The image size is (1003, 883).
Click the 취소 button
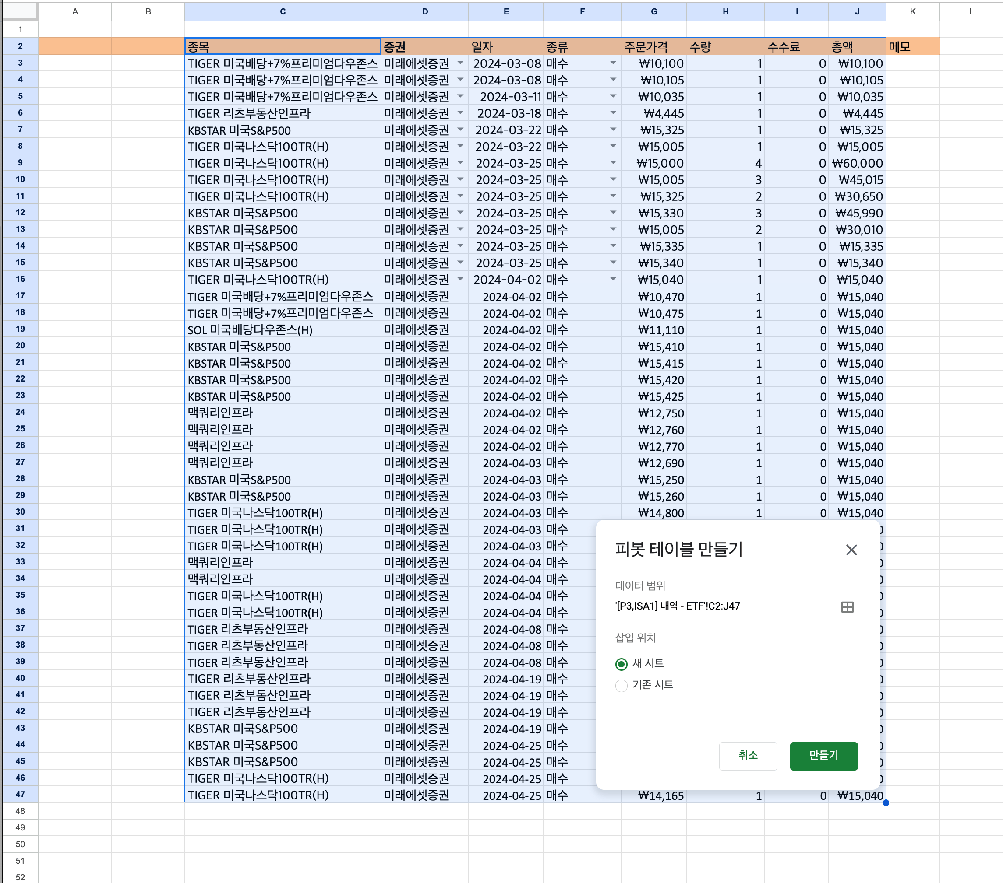pos(748,756)
